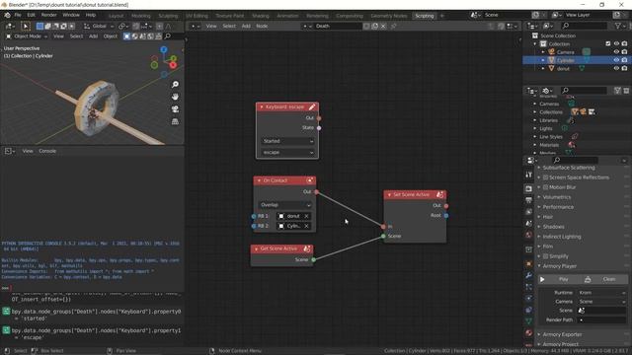The image size is (632, 355).
Task: Toggle camera view gizmo in viewport
Action: pos(175,109)
